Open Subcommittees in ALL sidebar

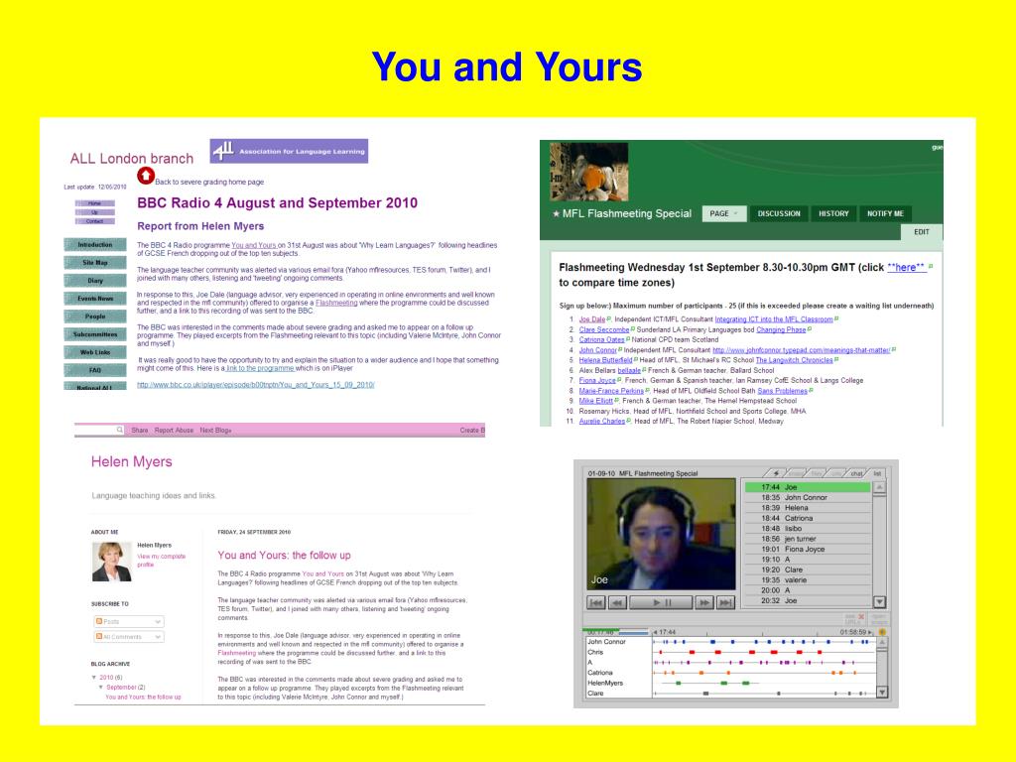coord(95,334)
